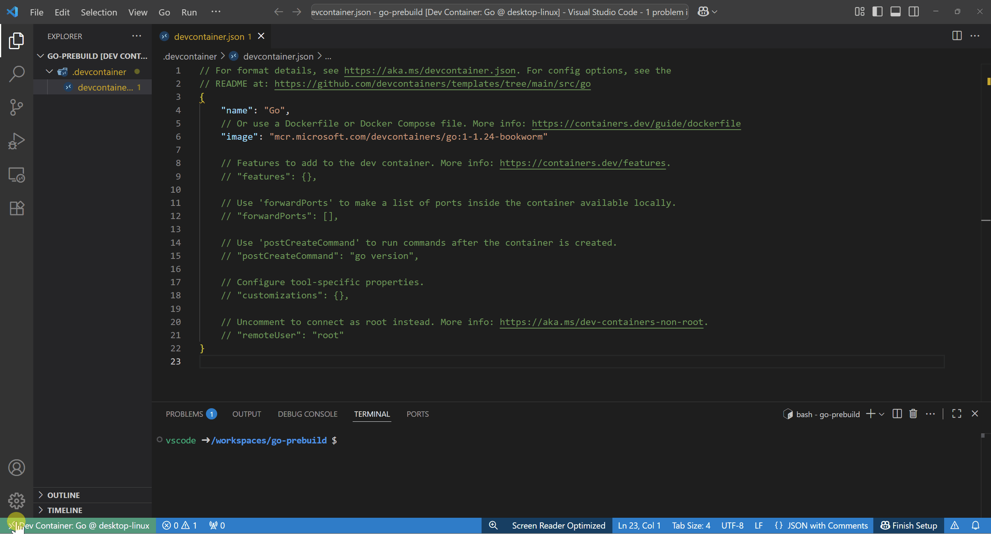Open the Selection menu
Image resolution: width=991 pixels, height=534 pixels.
[x=99, y=12]
